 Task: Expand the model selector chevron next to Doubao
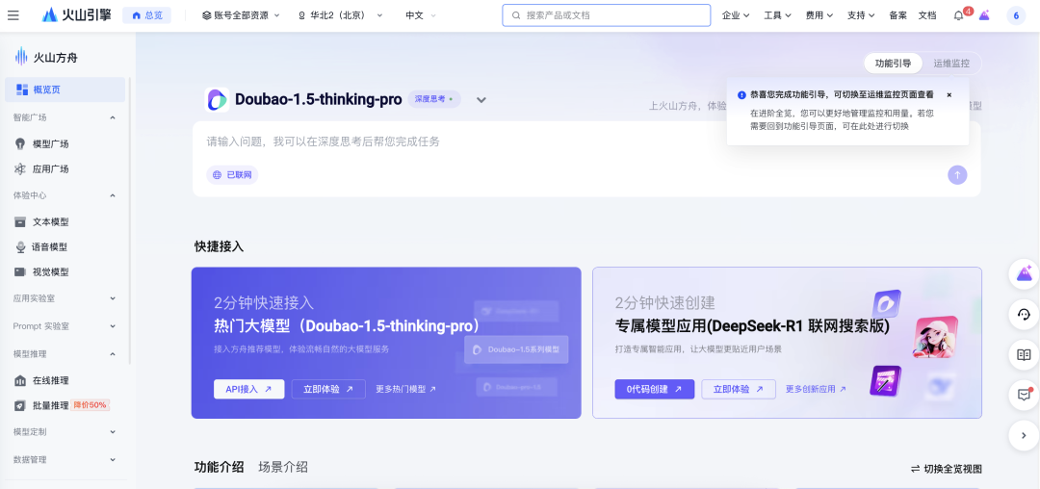pyautogui.click(x=481, y=100)
